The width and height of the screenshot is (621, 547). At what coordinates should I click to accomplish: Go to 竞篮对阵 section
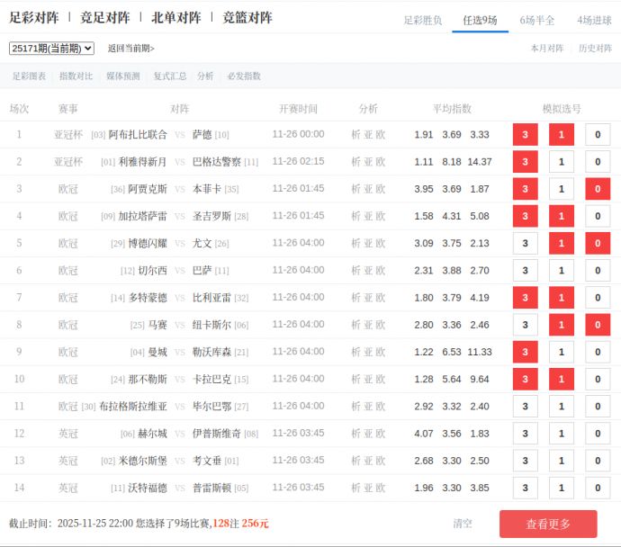point(247,17)
